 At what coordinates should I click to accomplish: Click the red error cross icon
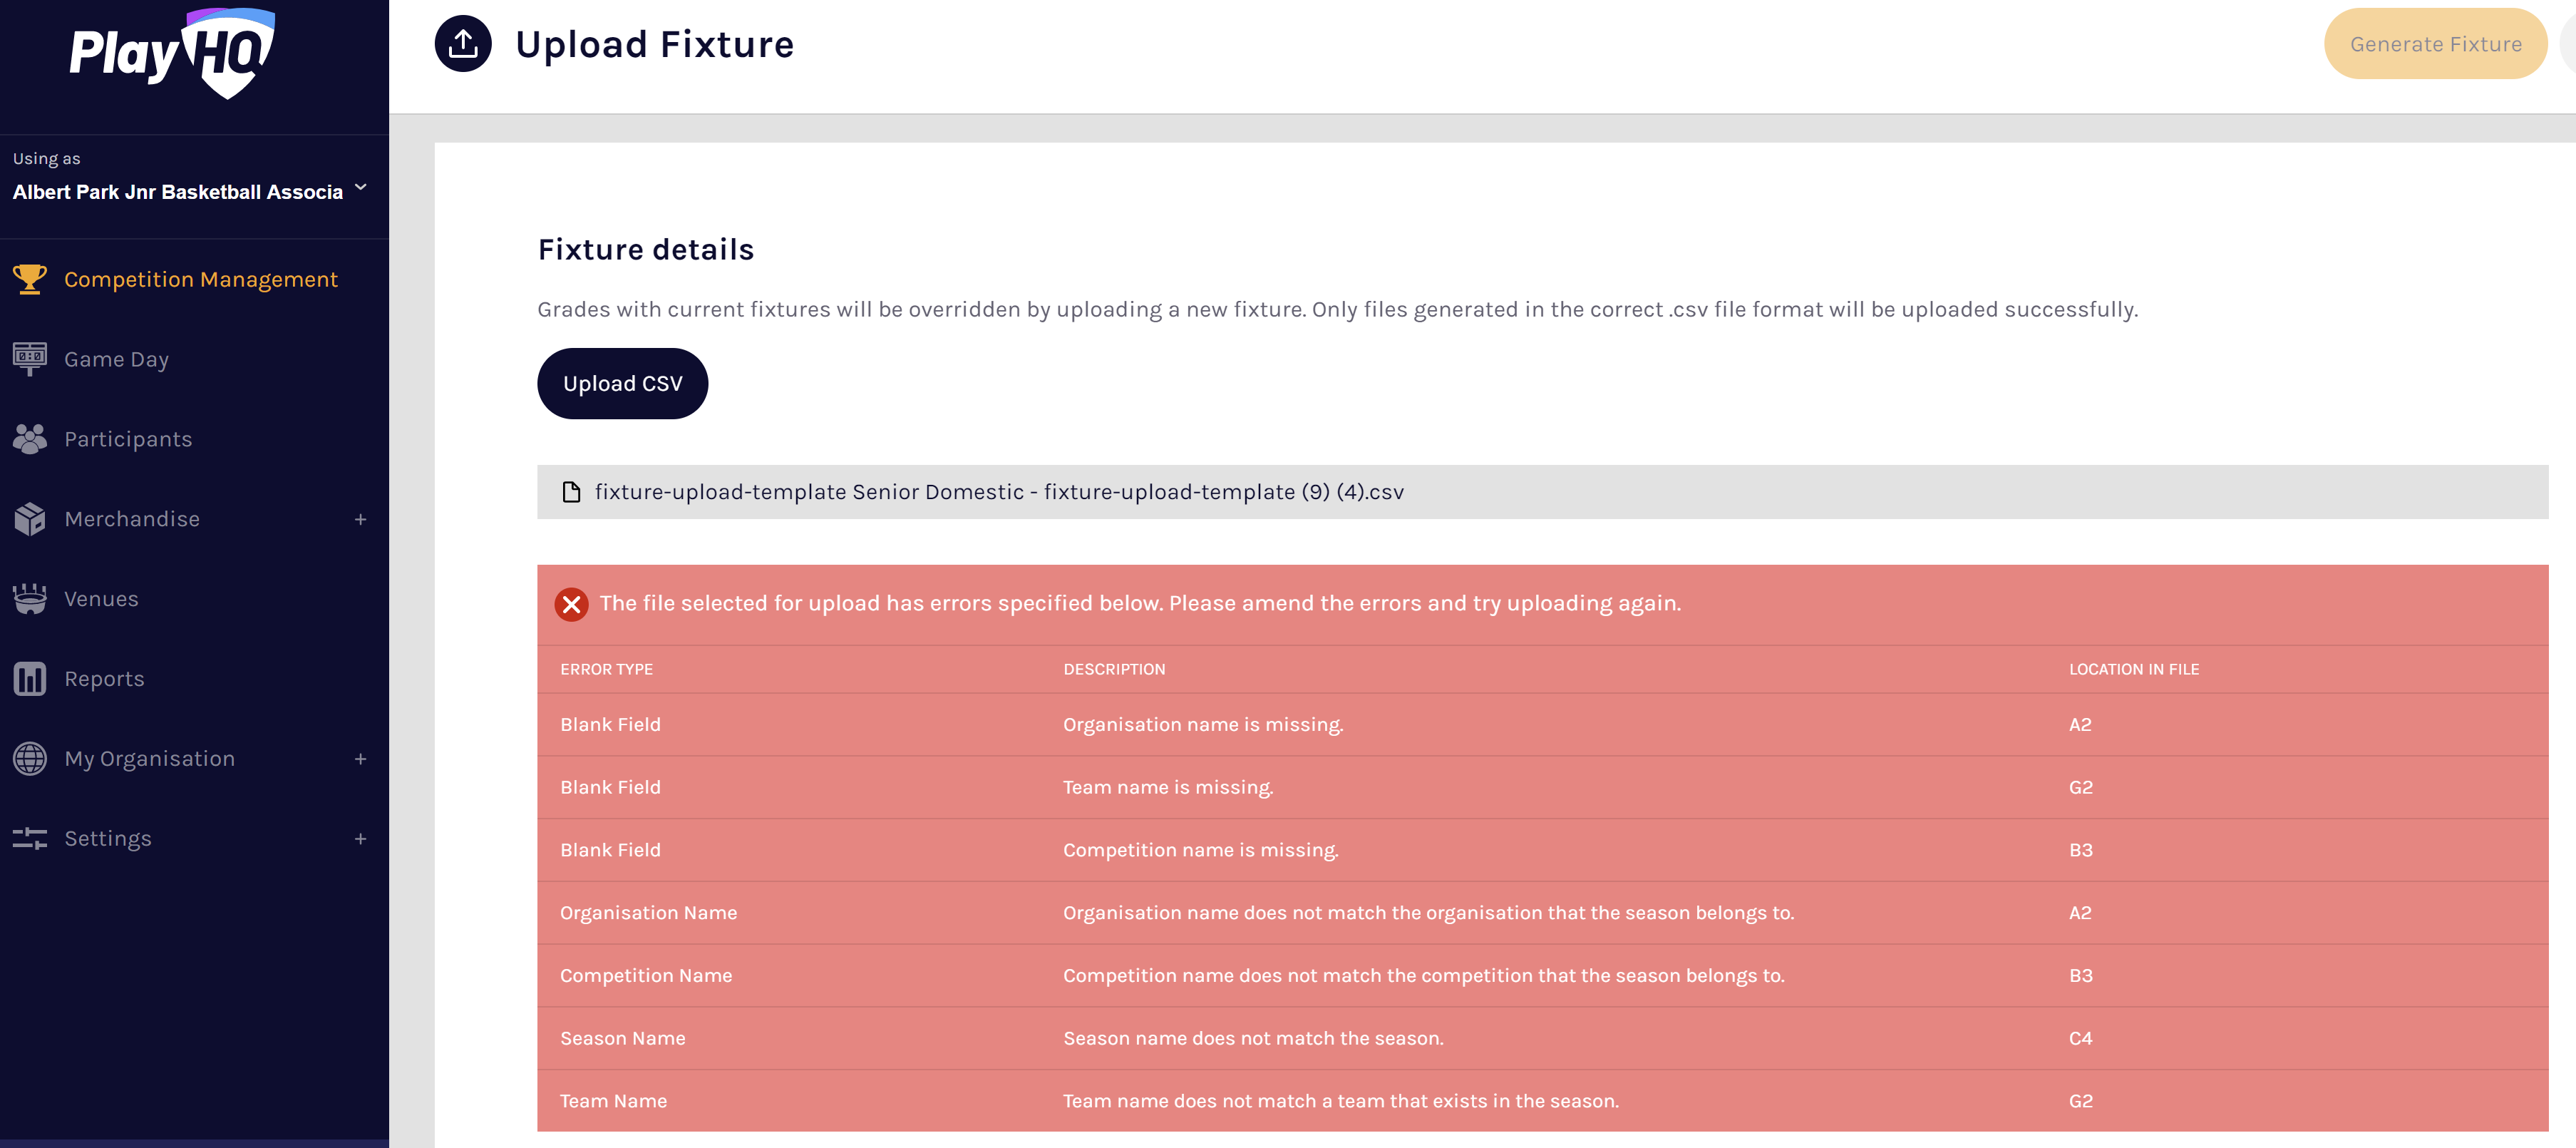click(571, 604)
